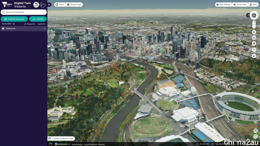The image size is (260, 146).
Task: Click the search magnifier icon
Action: point(3,12)
